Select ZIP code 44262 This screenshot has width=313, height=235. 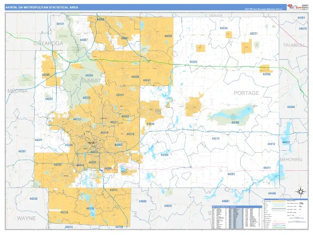[125, 117]
